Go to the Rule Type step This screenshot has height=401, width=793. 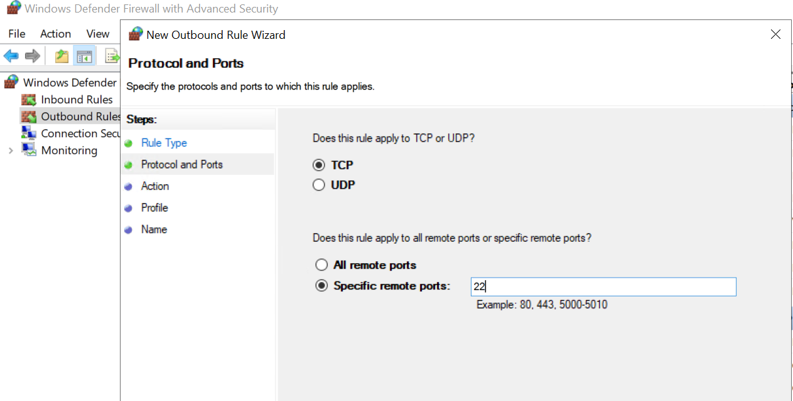(164, 143)
